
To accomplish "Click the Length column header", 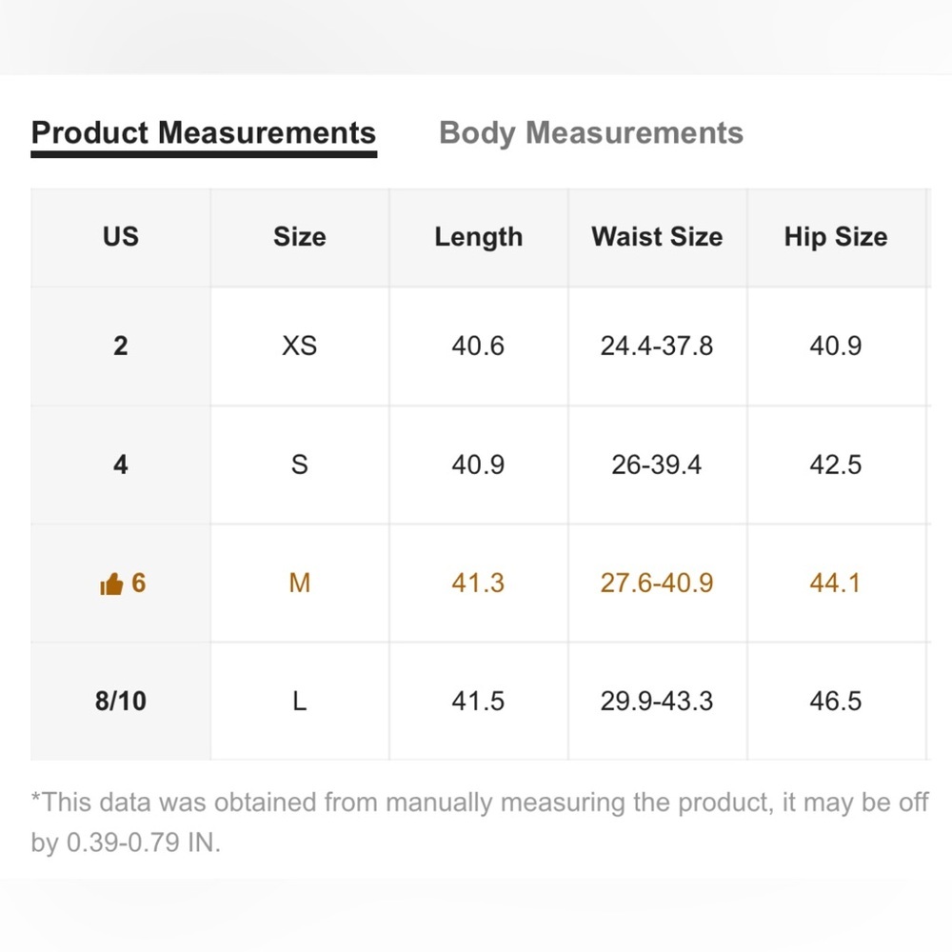I will 478,237.
